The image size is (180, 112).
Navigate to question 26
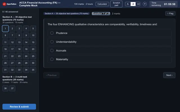(5, 63)
